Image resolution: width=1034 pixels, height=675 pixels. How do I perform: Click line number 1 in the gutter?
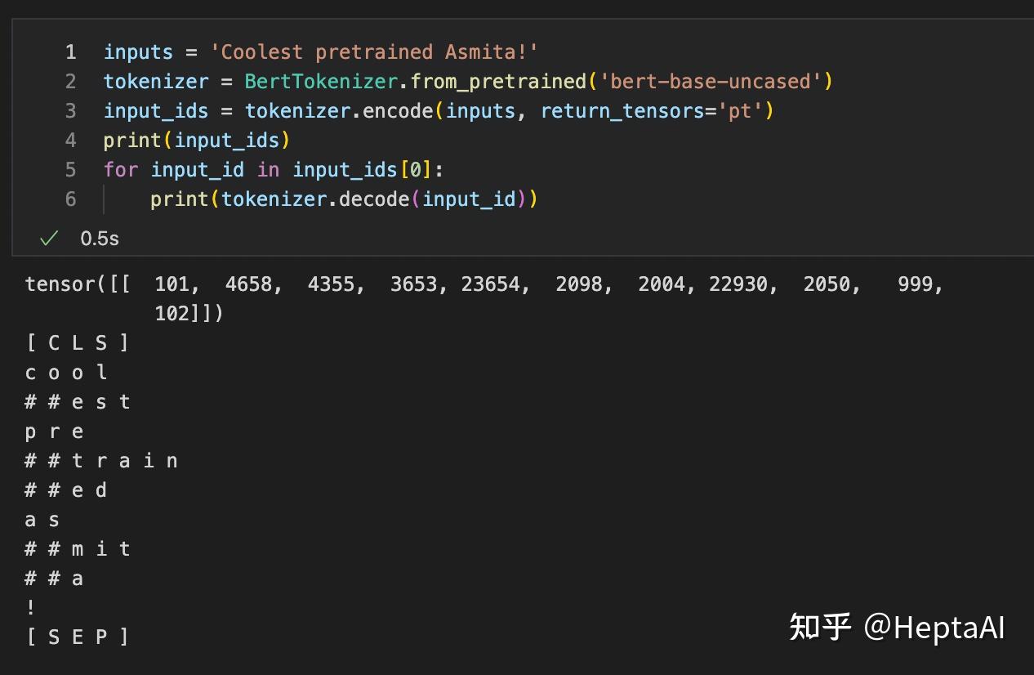[x=71, y=52]
